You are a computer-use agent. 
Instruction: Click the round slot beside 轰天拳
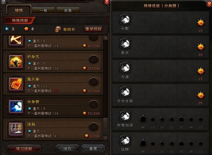94,82
